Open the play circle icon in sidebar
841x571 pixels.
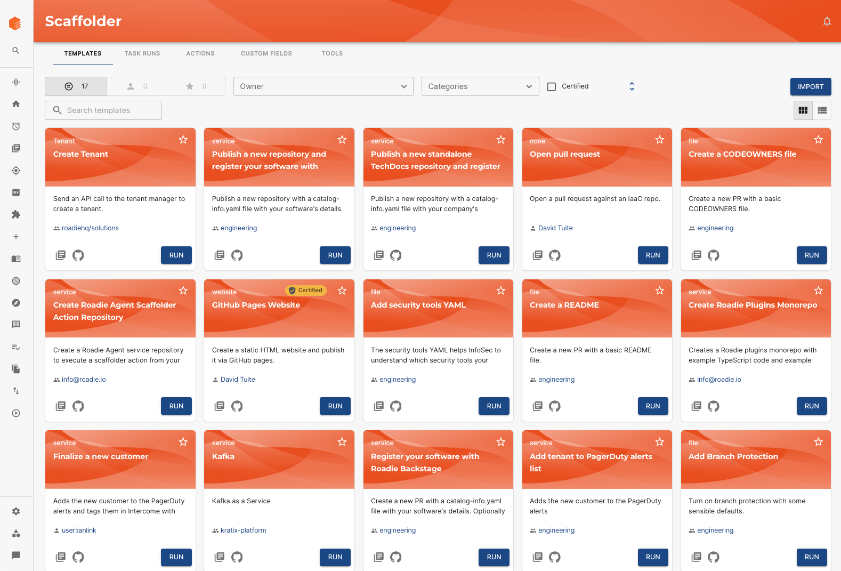tap(16, 413)
